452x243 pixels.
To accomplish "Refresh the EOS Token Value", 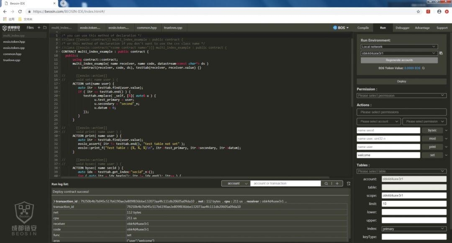I will coord(423,68).
